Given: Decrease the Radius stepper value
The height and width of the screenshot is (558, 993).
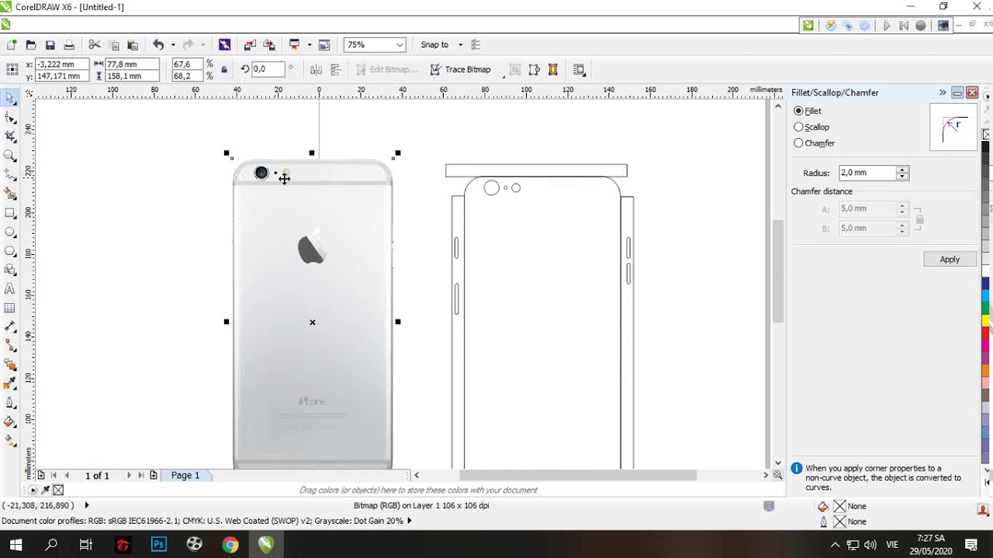Looking at the screenshot, I should point(901,177).
